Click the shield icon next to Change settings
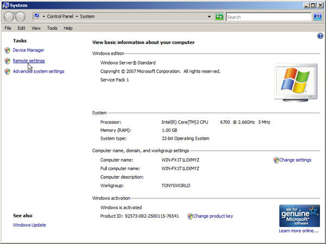Image resolution: width=326 pixels, height=244 pixels. 276,160
